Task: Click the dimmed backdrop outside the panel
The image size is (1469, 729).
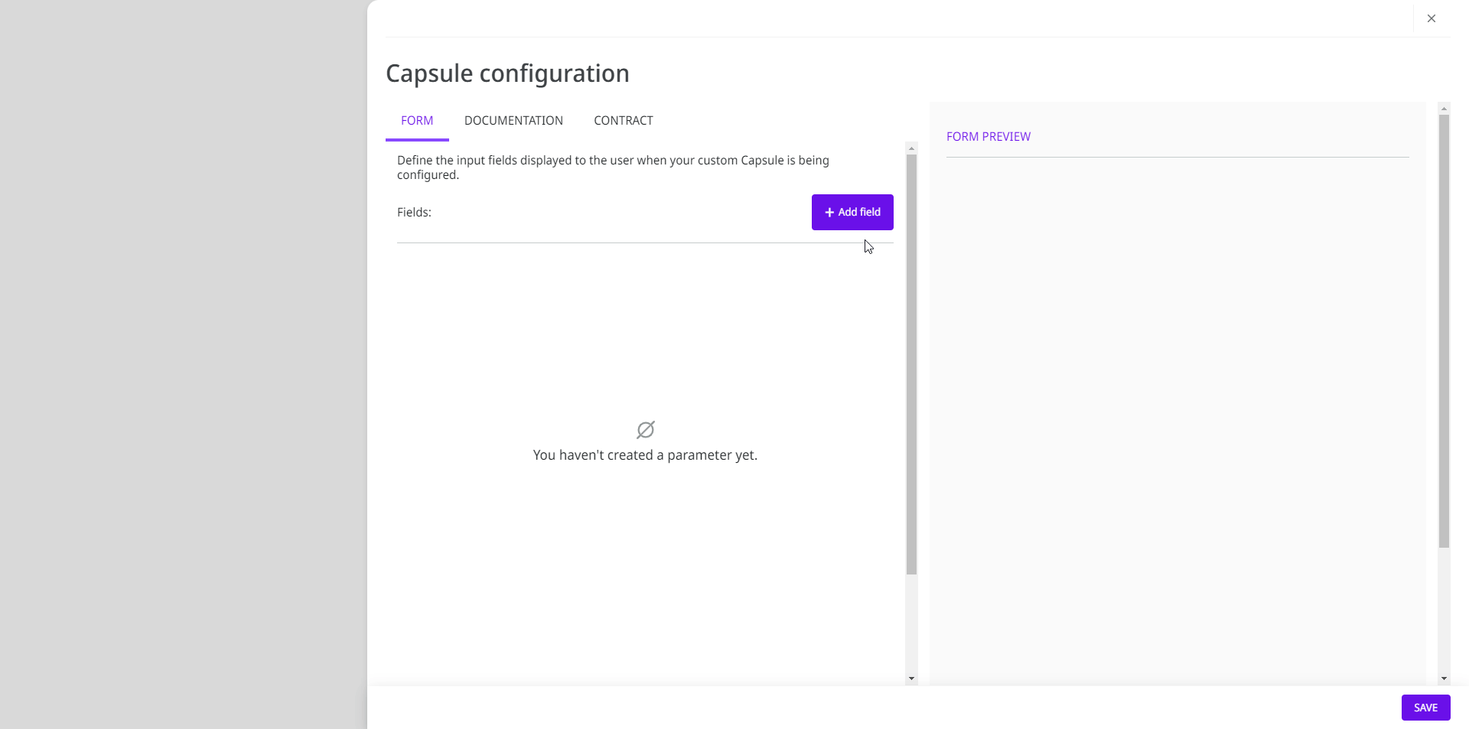Action: [184, 364]
